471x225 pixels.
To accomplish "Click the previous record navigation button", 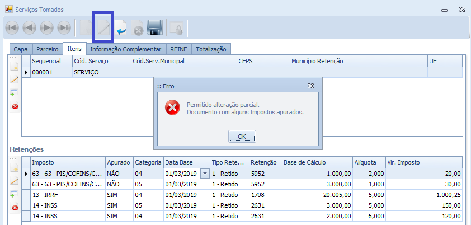I will pos(30,27).
